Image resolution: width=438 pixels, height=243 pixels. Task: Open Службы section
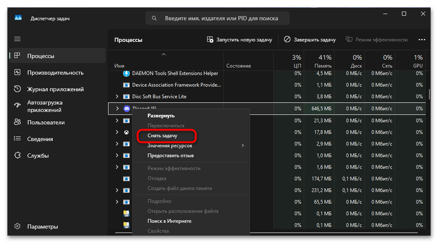[57, 155]
